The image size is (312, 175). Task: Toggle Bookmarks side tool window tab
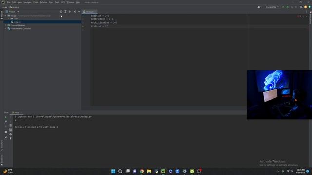pos(2,160)
